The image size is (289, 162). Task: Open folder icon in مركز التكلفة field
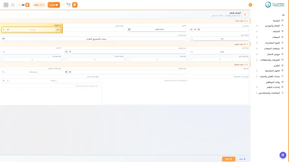(70, 72)
